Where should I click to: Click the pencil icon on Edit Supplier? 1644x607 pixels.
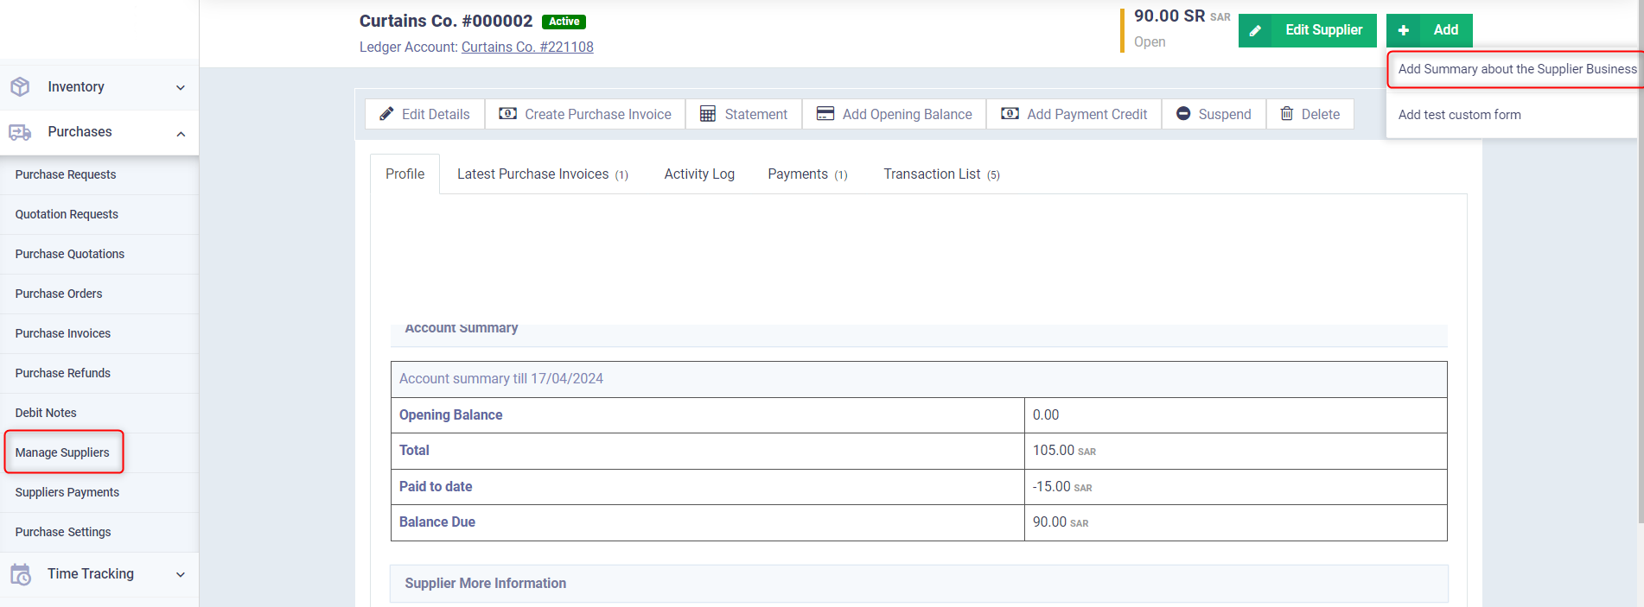coord(1255,31)
